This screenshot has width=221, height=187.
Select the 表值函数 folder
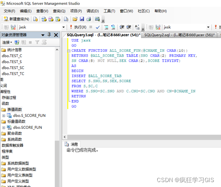(x=15, y=110)
